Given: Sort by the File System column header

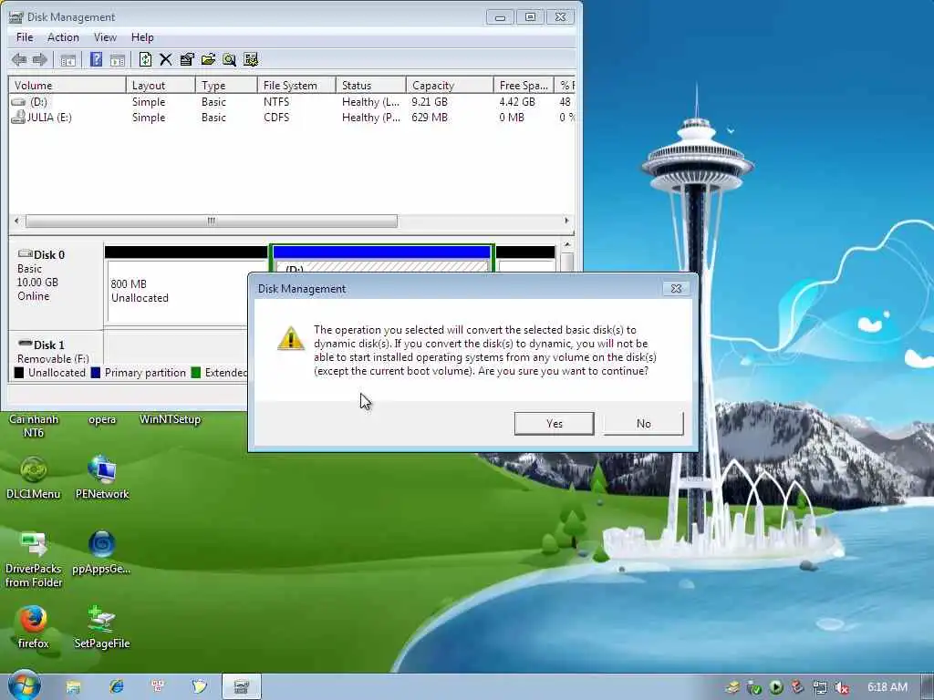Looking at the screenshot, I should 296,86.
